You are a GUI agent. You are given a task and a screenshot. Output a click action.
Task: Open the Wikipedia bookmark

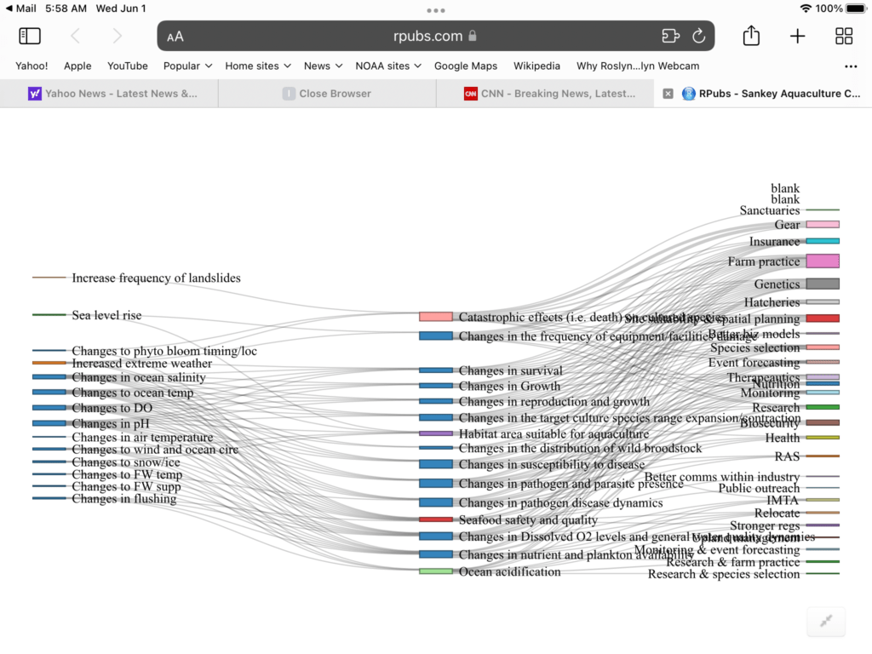click(536, 66)
